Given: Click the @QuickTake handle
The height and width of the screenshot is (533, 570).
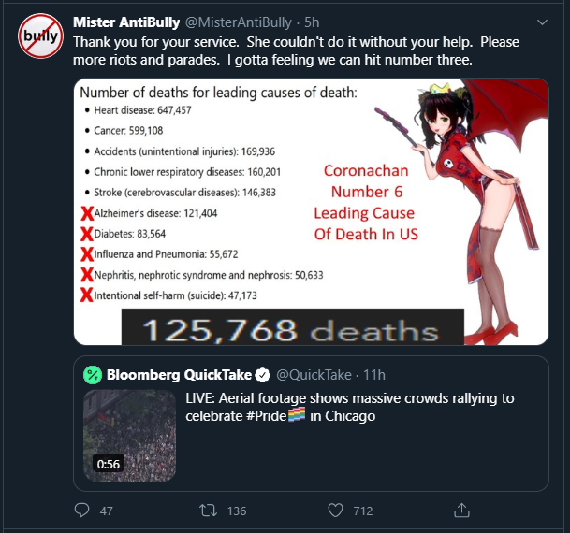Looking at the screenshot, I should click(314, 375).
